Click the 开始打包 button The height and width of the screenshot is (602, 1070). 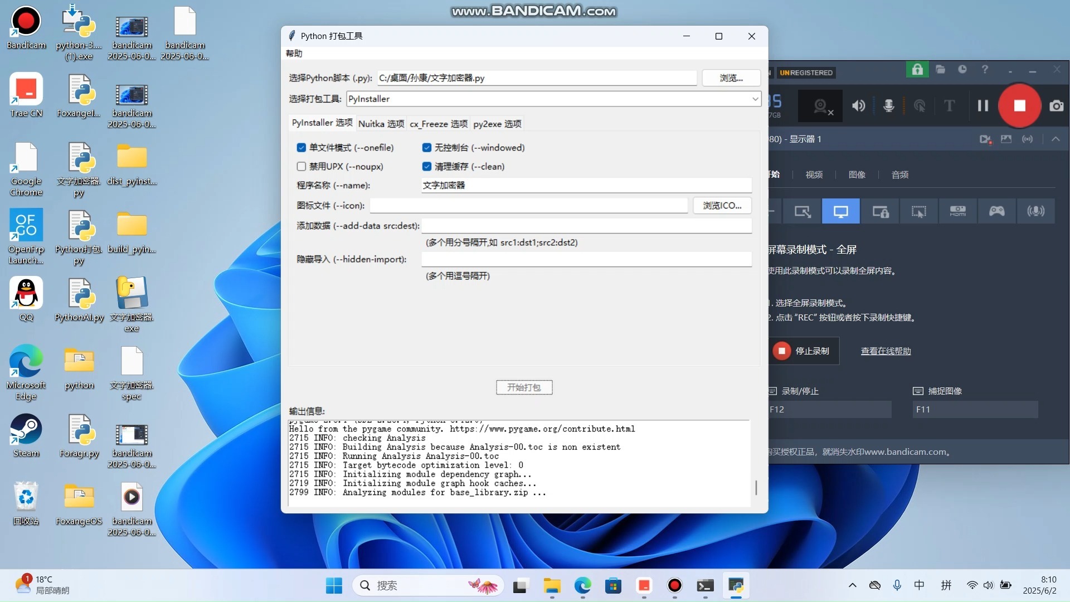[524, 387]
